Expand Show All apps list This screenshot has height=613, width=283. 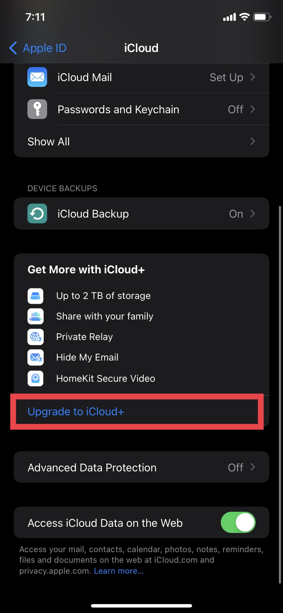pyautogui.click(x=141, y=141)
